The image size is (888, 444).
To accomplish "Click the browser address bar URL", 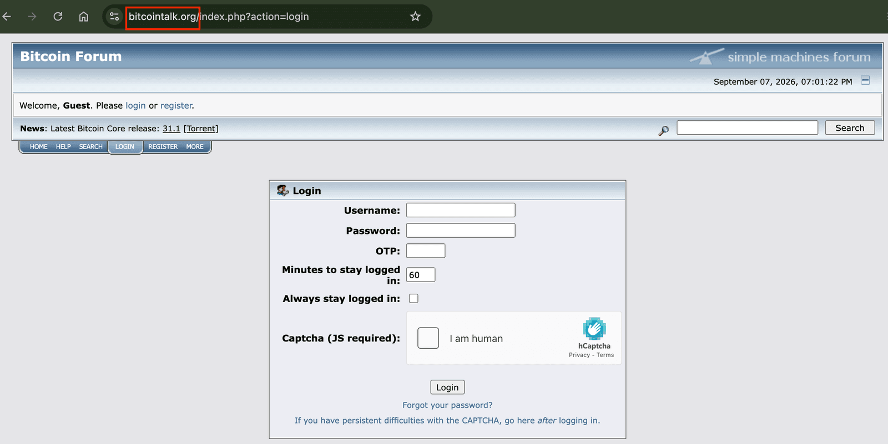I will 219,17.
